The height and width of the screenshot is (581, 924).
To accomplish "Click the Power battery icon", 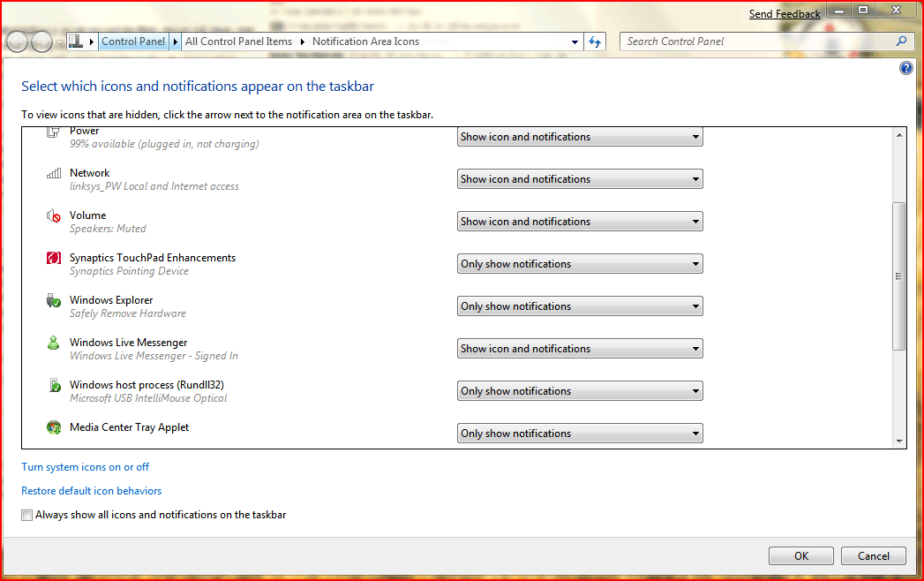I will coord(53,132).
